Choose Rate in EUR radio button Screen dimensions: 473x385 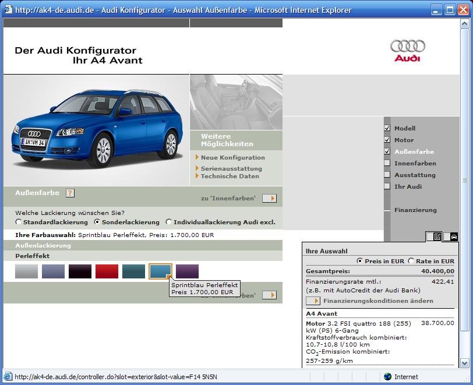pos(411,261)
